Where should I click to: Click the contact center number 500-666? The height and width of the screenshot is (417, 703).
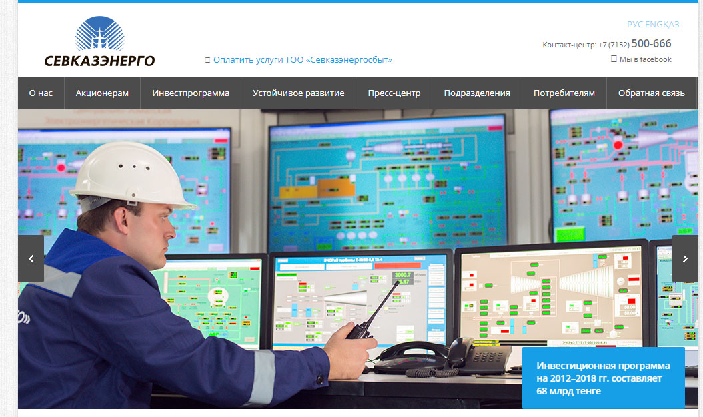pos(651,44)
